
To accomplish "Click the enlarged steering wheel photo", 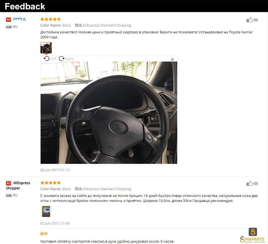I will pyautogui.click(x=109, y=113).
